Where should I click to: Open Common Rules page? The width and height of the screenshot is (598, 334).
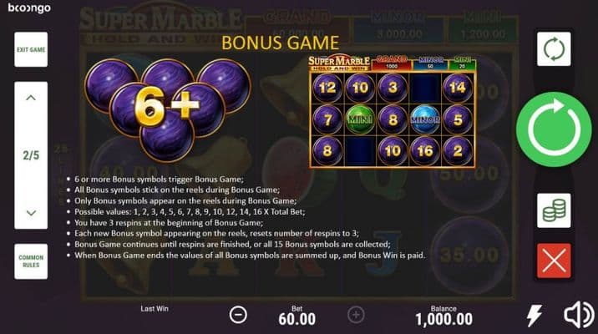pyautogui.click(x=31, y=261)
